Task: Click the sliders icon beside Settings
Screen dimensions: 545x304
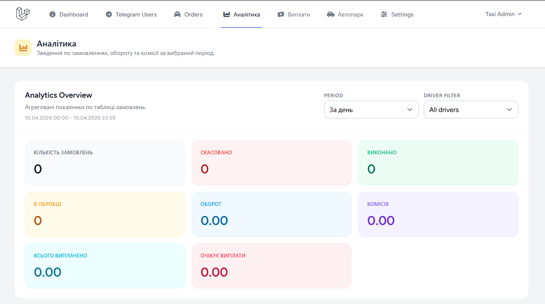Action: (x=384, y=14)
